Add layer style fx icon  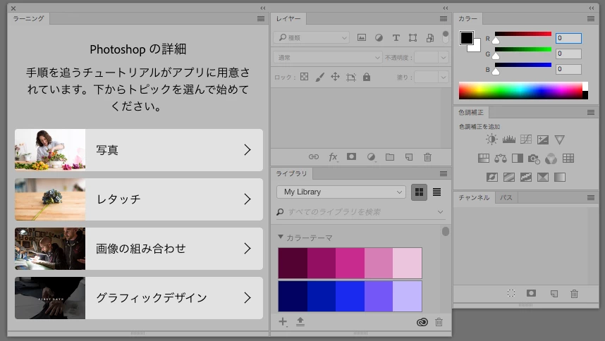[x=333, y=157]
